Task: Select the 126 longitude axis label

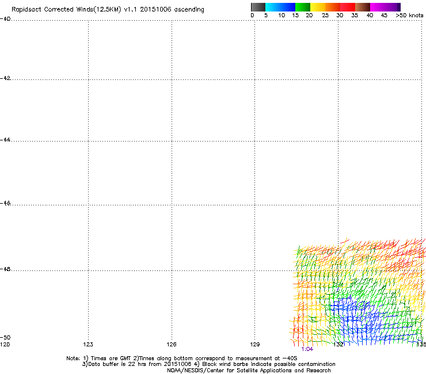Action: pos(172,345)
